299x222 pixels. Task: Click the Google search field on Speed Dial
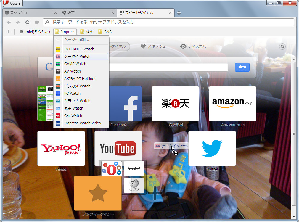pos(168,67)
